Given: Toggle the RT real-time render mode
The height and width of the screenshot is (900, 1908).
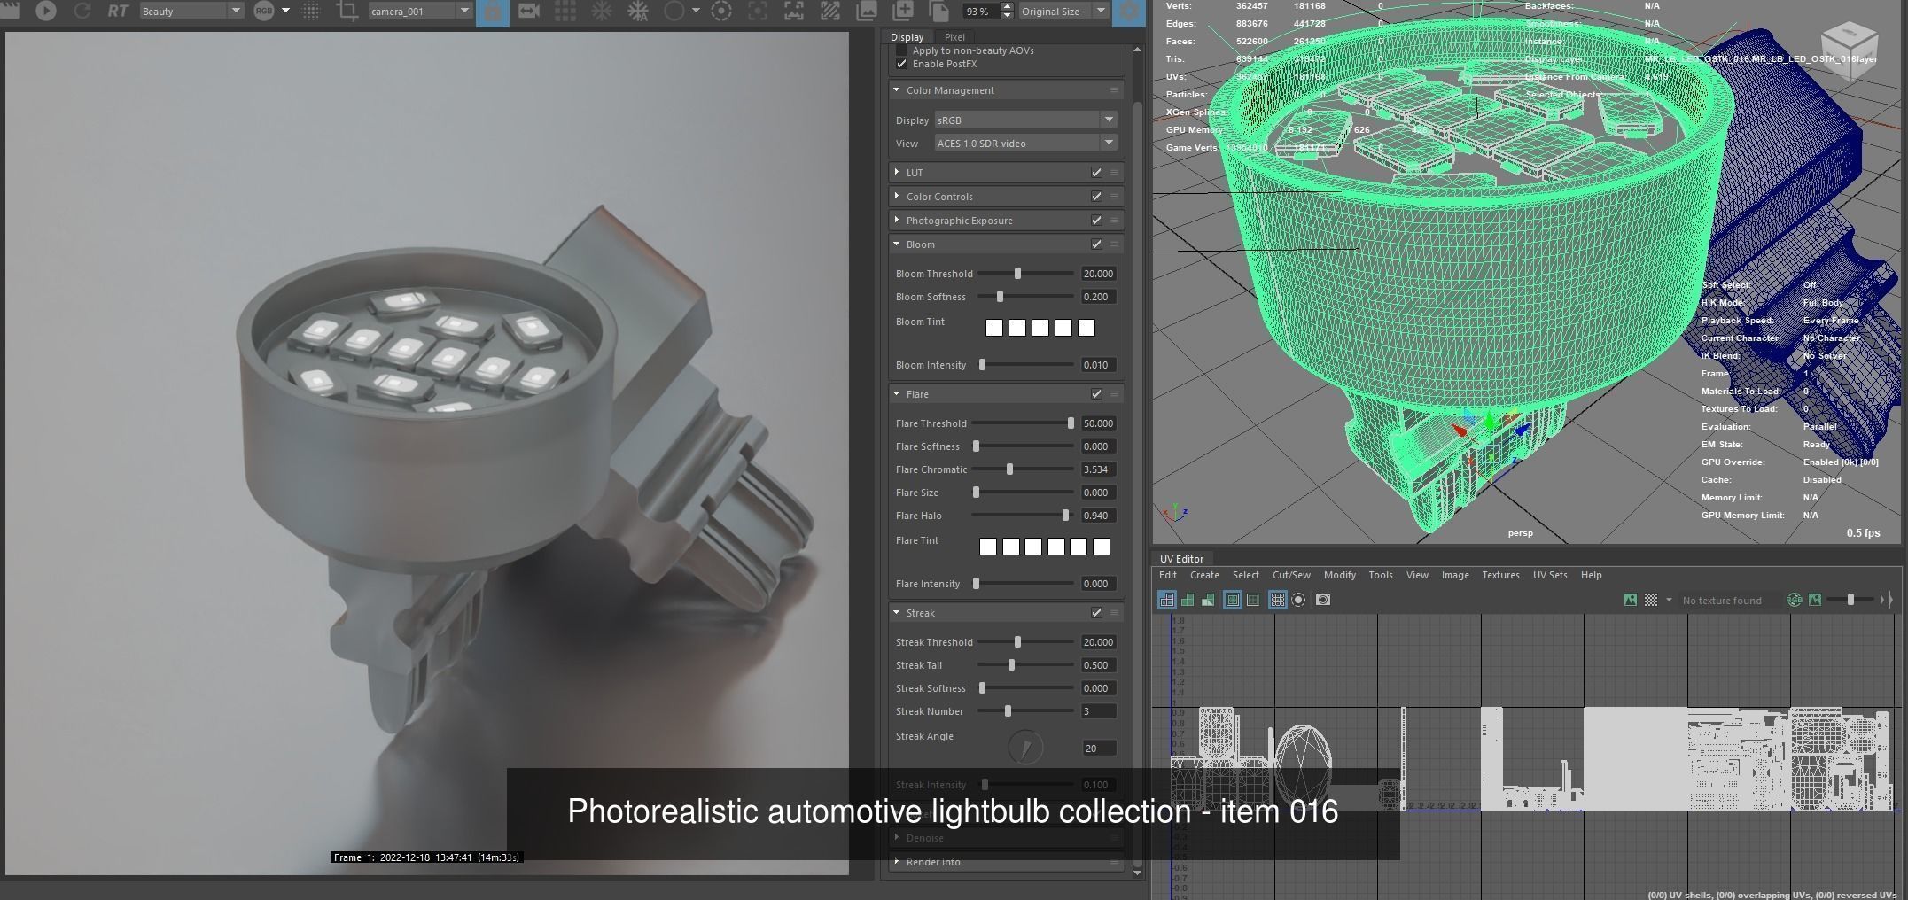Looking at the screenshot, I should (x=118, y=11).
